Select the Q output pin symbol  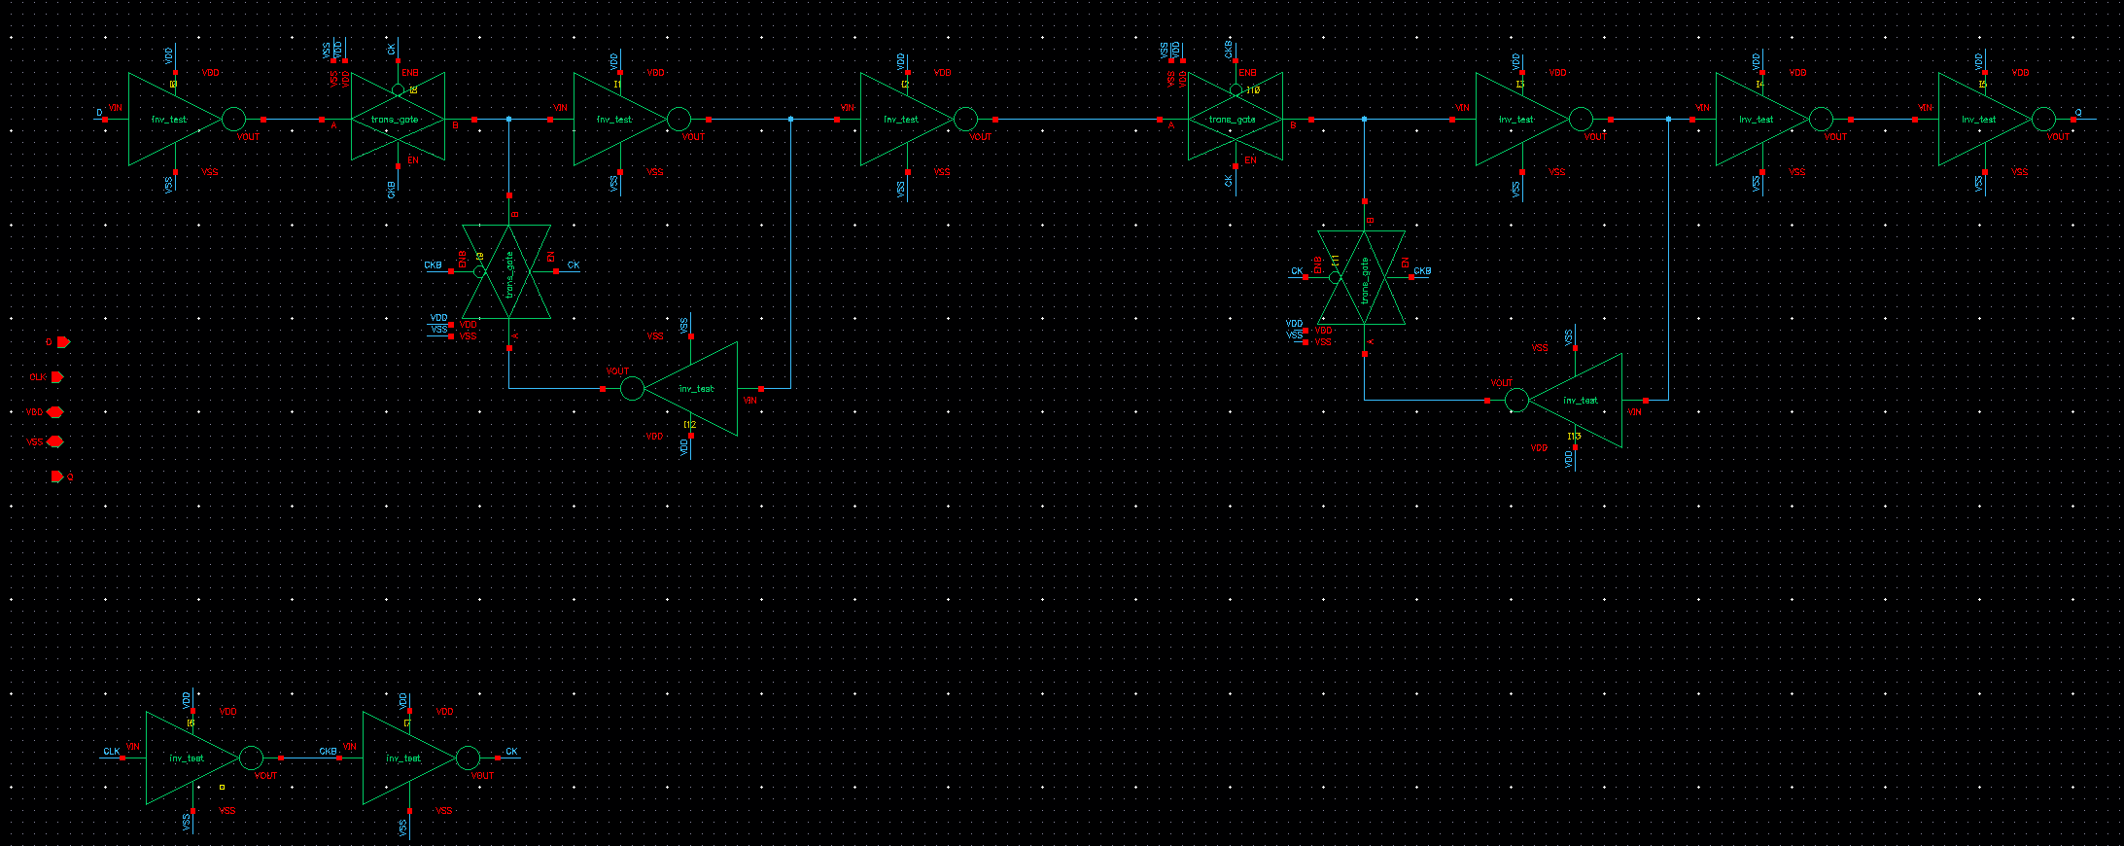[57, 476]
